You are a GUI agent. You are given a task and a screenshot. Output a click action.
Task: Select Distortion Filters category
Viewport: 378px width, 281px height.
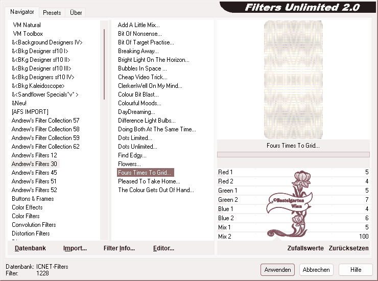tap(31, 233)
